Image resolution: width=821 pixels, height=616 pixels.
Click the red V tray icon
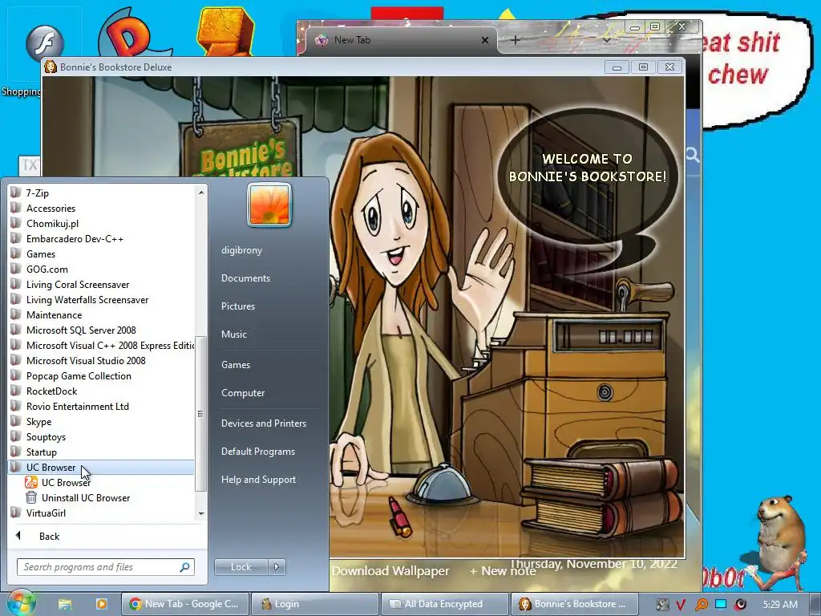click(681, 605)
